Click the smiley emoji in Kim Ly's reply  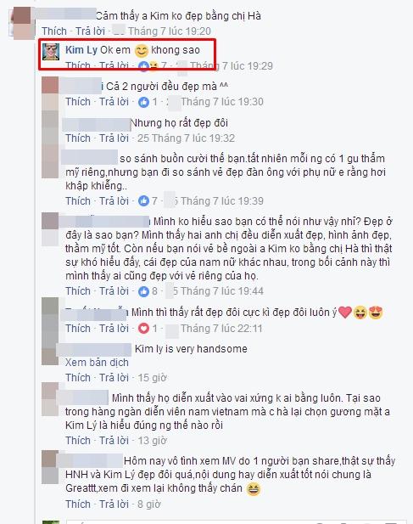click(141, 51)
